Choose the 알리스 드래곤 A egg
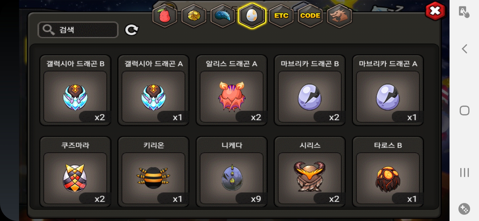 (x=232, y=90)
